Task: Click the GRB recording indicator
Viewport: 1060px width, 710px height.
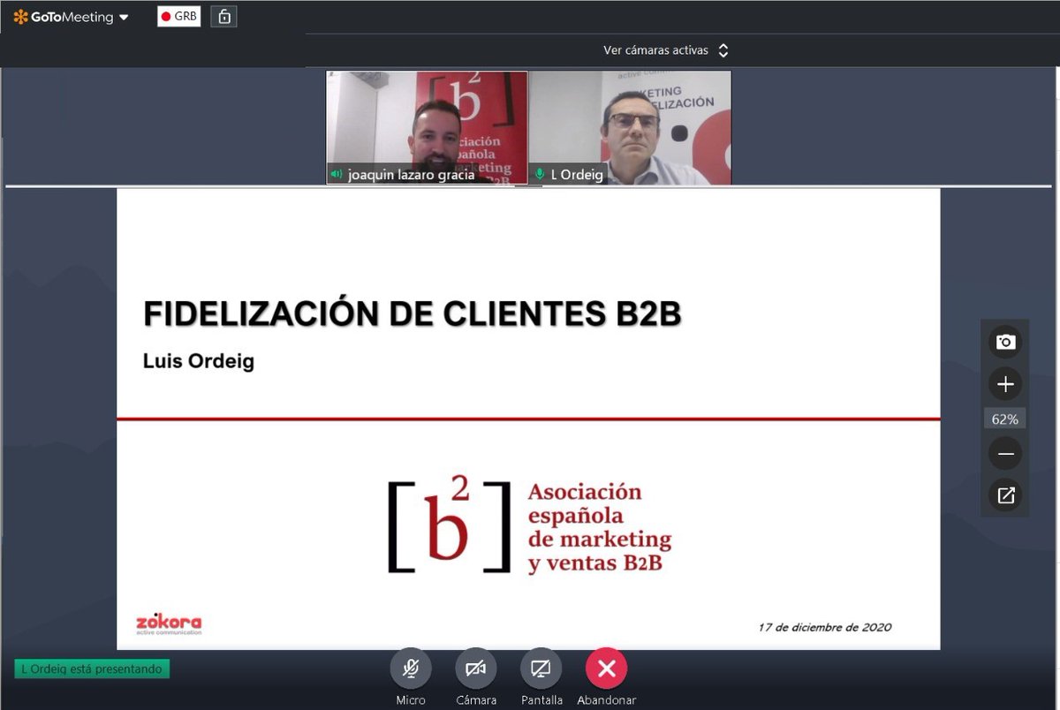Action: (x=178, y=16)
